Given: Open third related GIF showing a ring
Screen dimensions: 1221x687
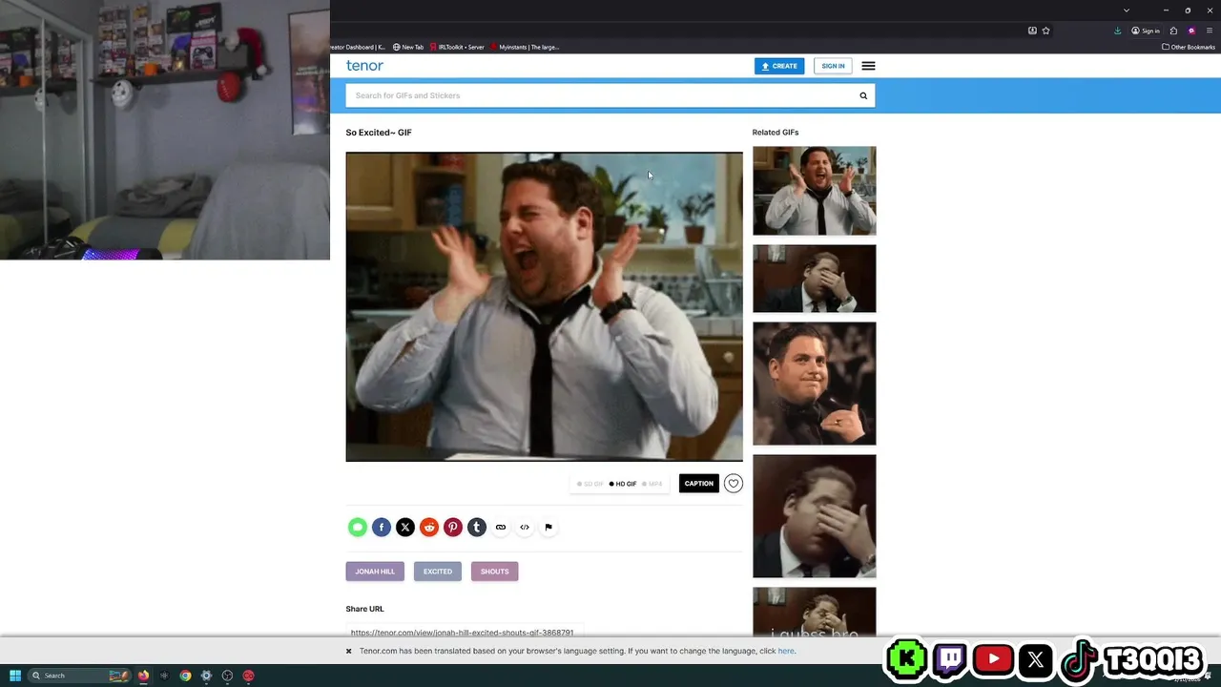Looking at the screenshot, I should (x=814, y=384).
